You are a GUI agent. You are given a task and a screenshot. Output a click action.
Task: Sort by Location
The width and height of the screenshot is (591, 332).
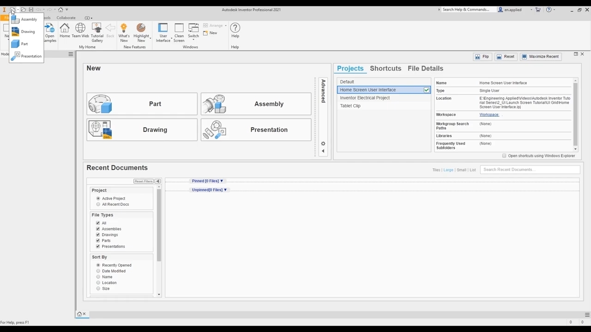pos(98,283)
